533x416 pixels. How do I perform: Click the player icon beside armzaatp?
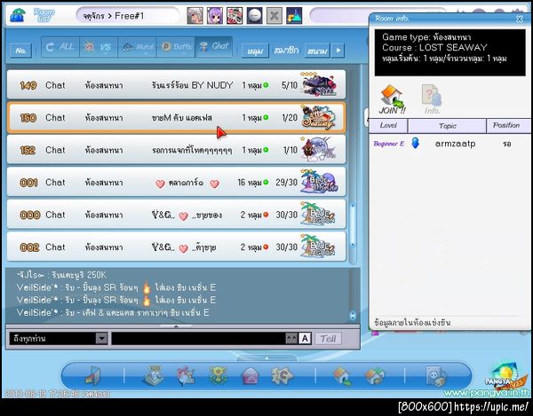point(415,143)
